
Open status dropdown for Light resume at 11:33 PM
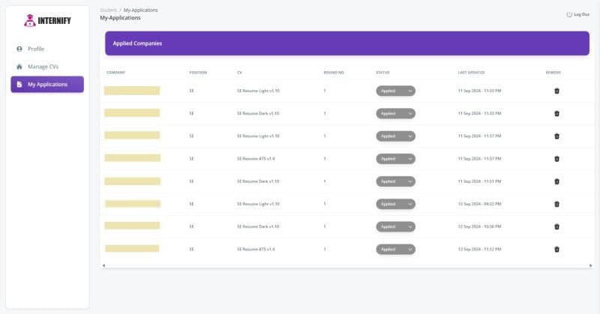[x=396, y=91]
